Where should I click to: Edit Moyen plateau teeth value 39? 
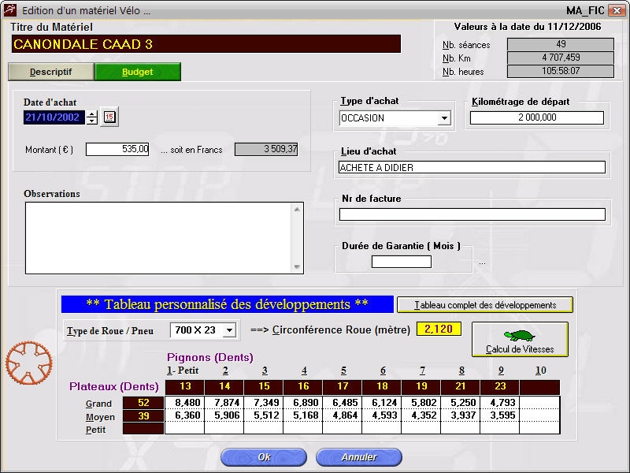[143, 416]
